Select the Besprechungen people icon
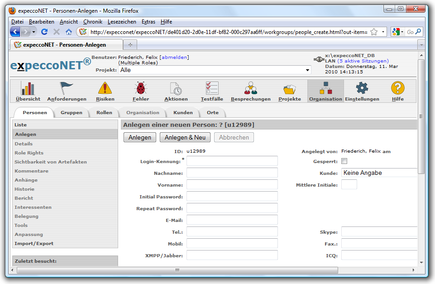 click(250, 88)
